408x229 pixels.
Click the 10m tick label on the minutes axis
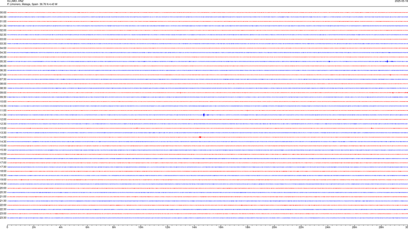(141, 227)
